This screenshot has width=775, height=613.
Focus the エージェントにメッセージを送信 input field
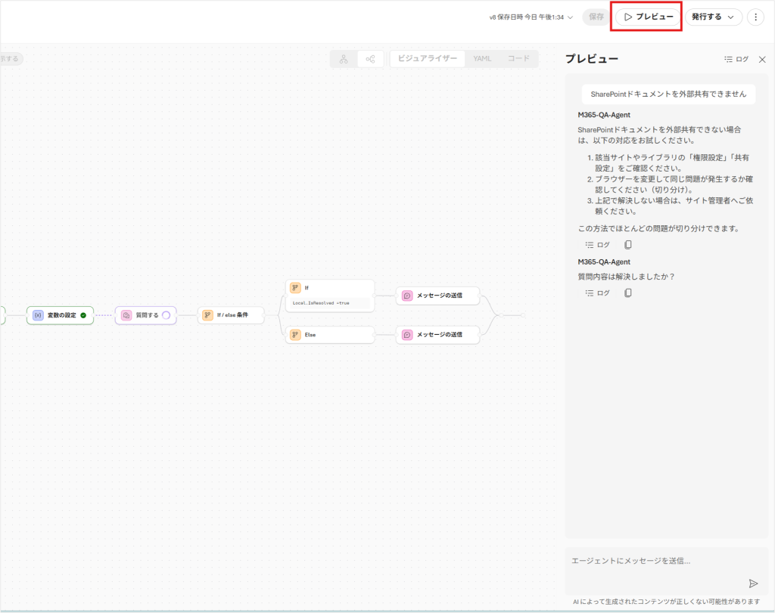pyautogui.click(x=651, y=561)
